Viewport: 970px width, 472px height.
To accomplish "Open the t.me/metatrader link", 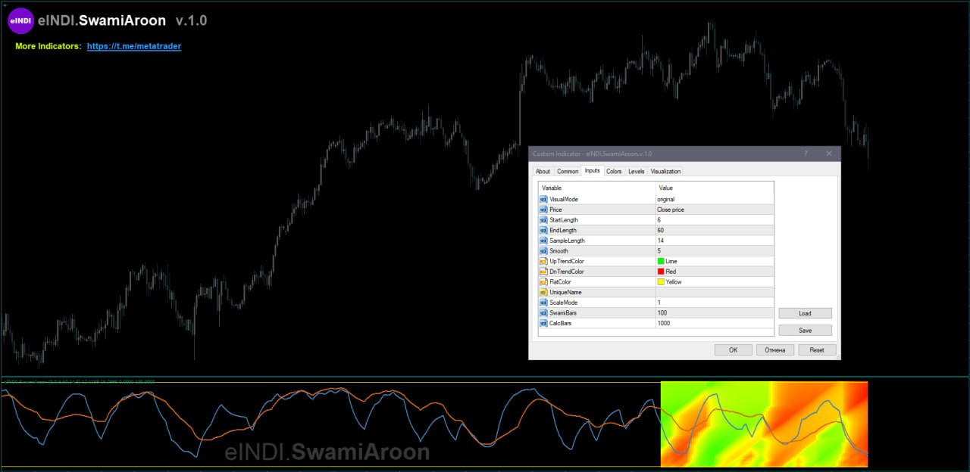I will pyautogui.click(x=134, y=46).
